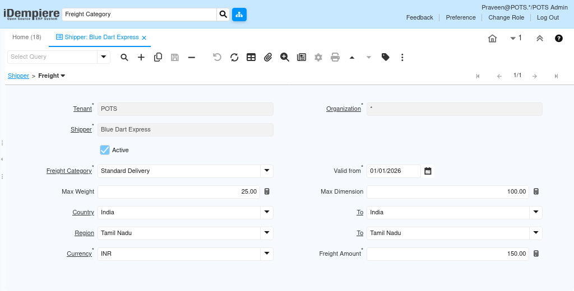Expand the Currency INR dropdown
Image resolution: width=574 pixels, height=291 pixels.
[x=267, y=254]
